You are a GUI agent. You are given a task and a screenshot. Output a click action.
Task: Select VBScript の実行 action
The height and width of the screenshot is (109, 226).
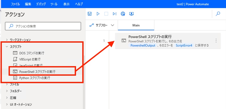(30, 59)
